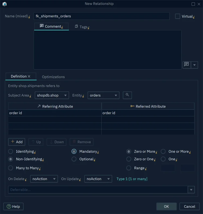Click the Identifying info icon
Screen dimensions: 203x214
tap(35, 152)
